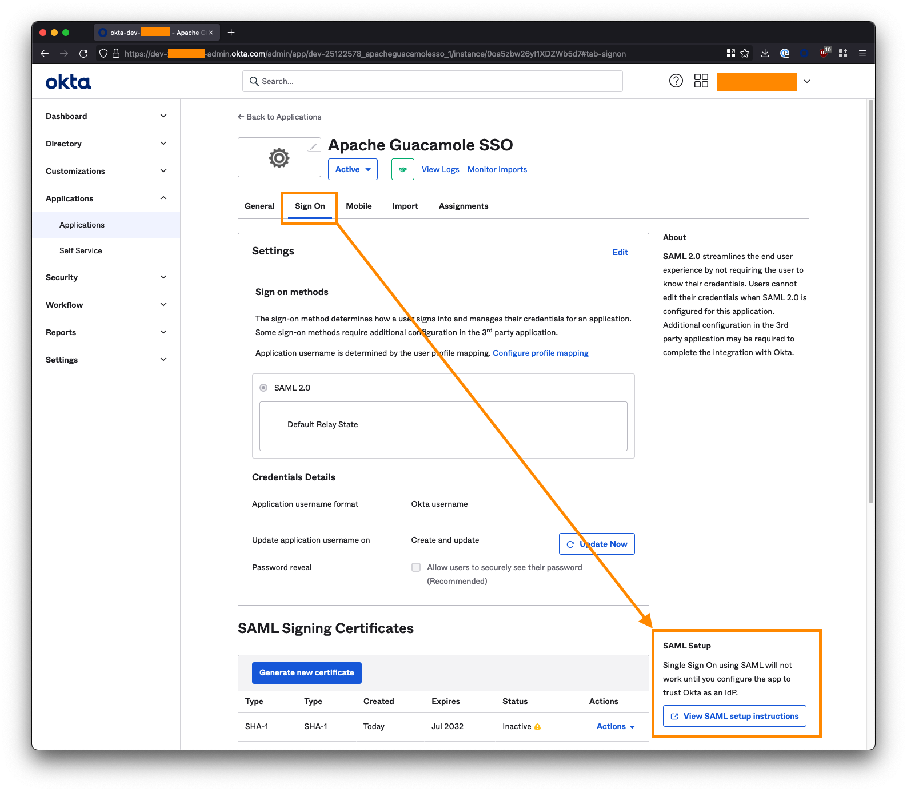Enable the password reveal checkbox

pos(416,567)
